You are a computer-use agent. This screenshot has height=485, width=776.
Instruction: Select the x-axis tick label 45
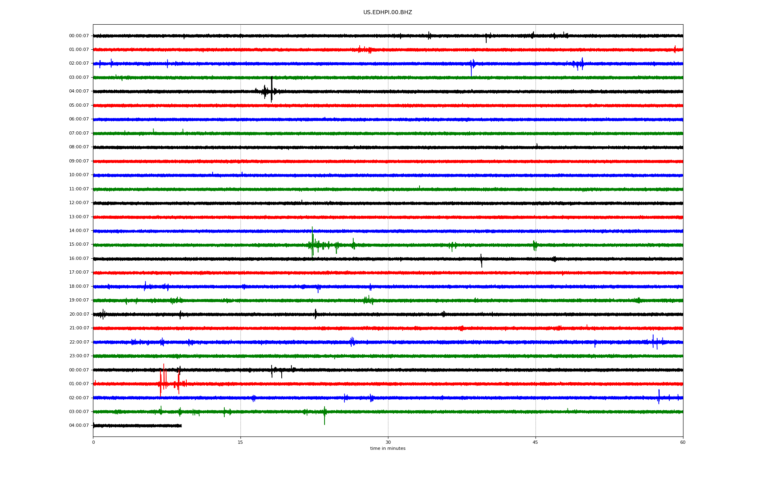pyautogui.click(x=536, y=442)
